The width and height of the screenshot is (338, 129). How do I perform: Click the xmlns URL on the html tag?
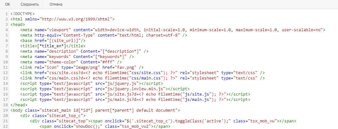tap(76, 19)
